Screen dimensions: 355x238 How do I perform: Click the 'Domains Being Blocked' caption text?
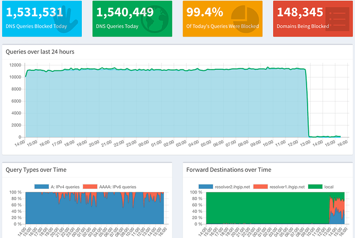(x=303, y=26)
